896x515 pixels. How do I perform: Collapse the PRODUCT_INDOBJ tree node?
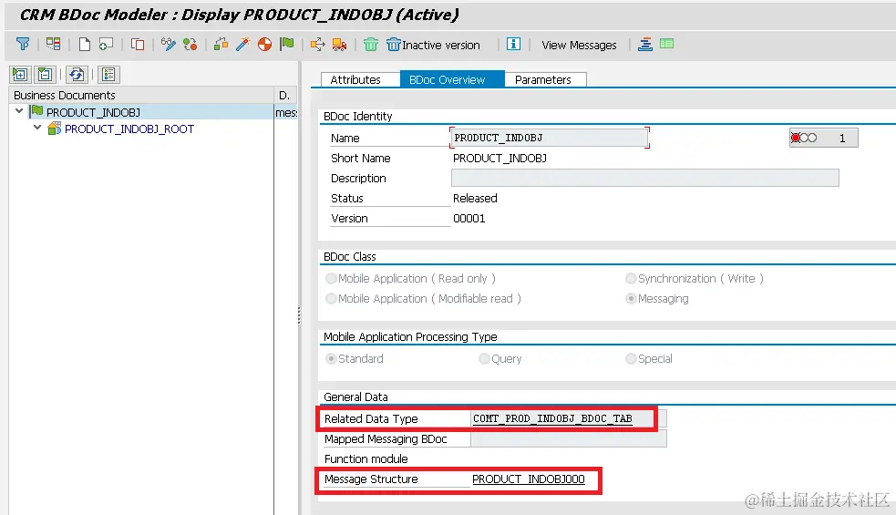tap(19, 111)
